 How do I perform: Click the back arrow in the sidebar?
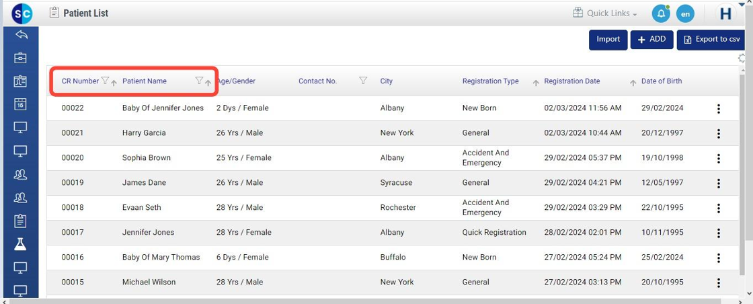[x=20, y=35]
